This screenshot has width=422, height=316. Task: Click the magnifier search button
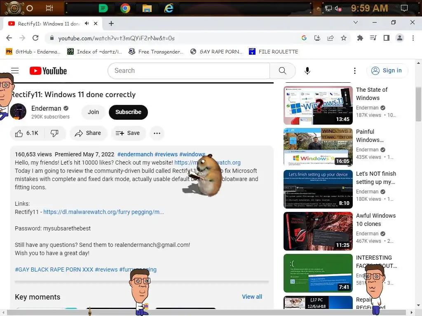283,71
